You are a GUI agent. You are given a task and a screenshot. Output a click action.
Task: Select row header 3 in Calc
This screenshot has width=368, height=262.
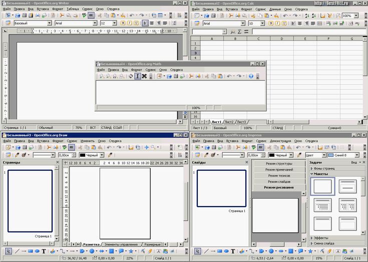tap(195, 53)
